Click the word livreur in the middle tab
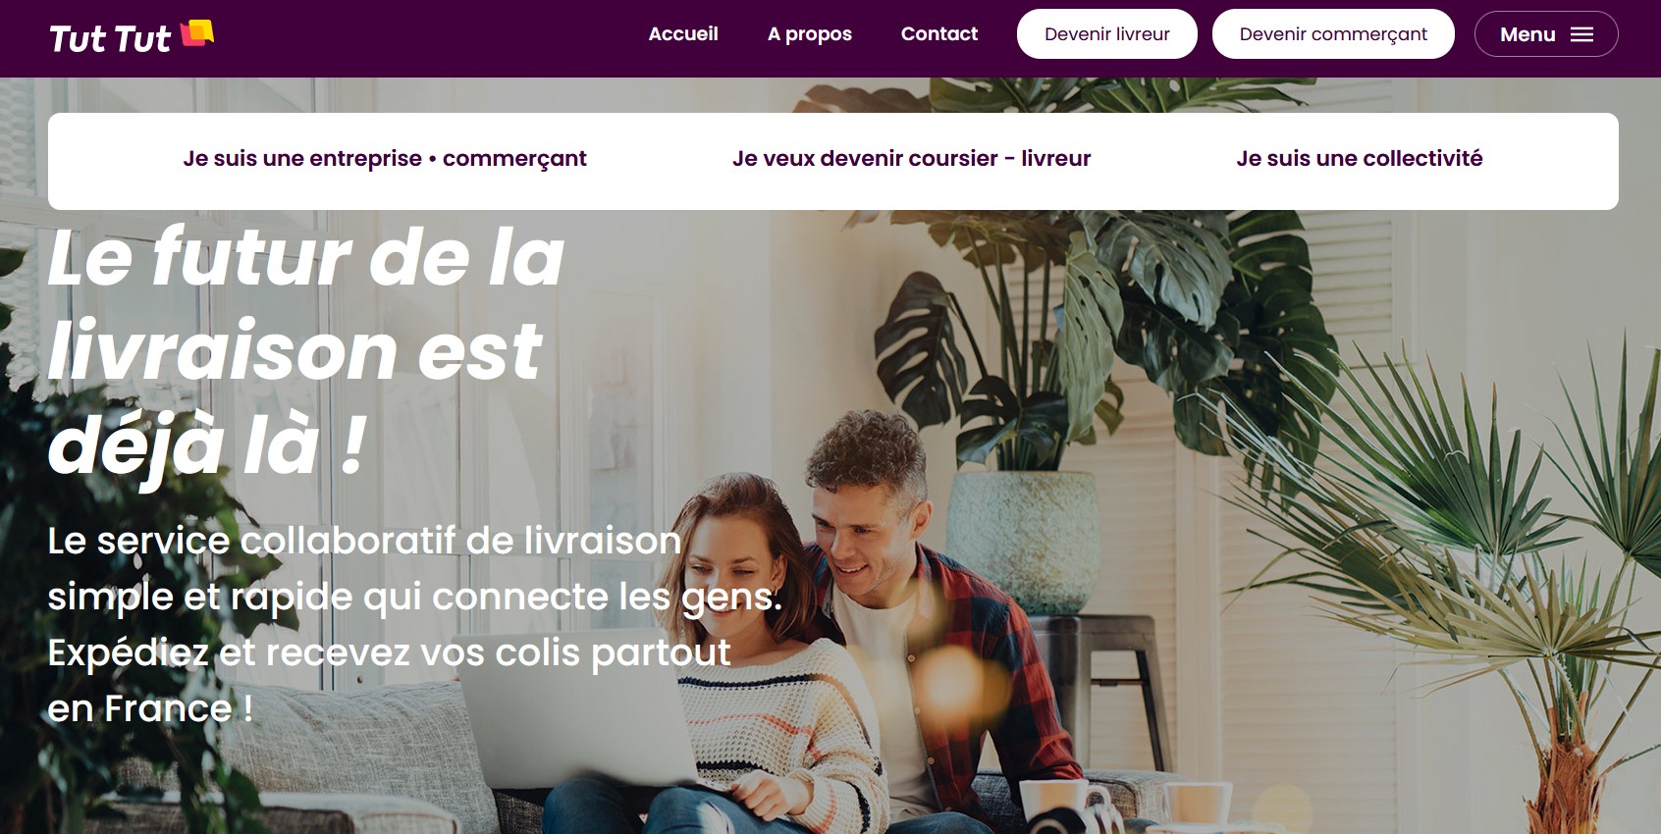Screen dimensions: 1661x834 click(x=1056, y=159)
